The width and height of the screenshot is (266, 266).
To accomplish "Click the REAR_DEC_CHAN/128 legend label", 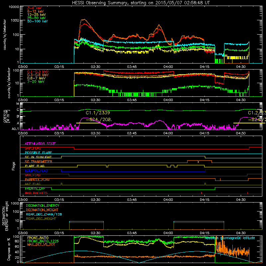I will point(44,214).
